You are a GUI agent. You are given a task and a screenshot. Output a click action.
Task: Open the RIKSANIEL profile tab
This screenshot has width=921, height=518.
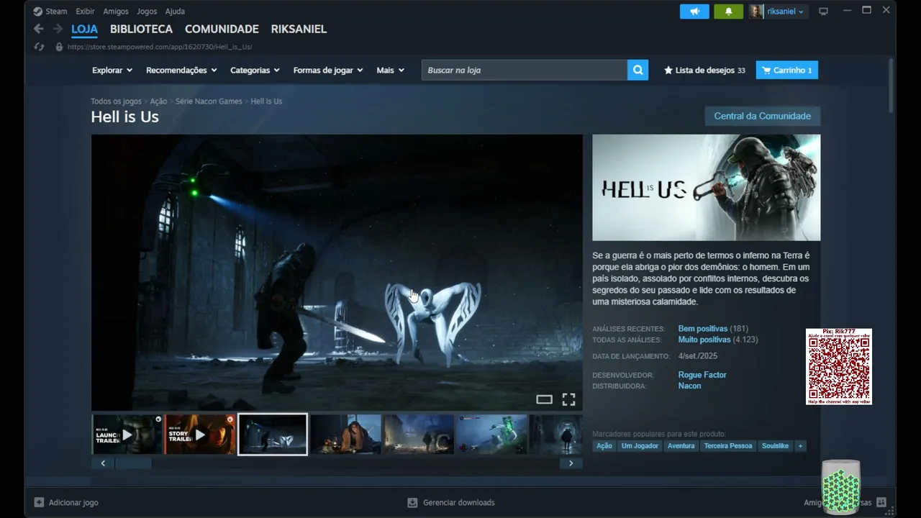click(x=299, y=29)
